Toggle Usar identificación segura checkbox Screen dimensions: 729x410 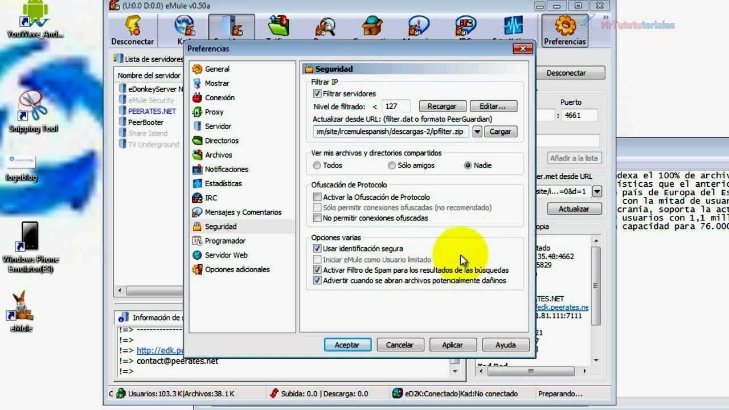pyautogui.click(x=317, y=248)
